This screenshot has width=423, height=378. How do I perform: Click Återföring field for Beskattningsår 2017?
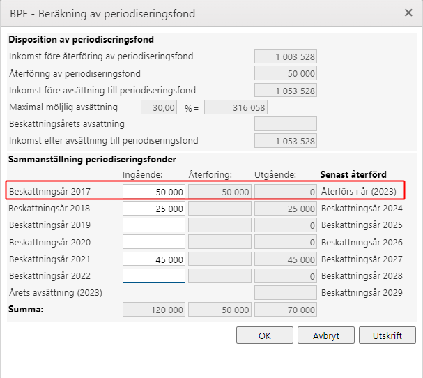(x=220, y=192)
